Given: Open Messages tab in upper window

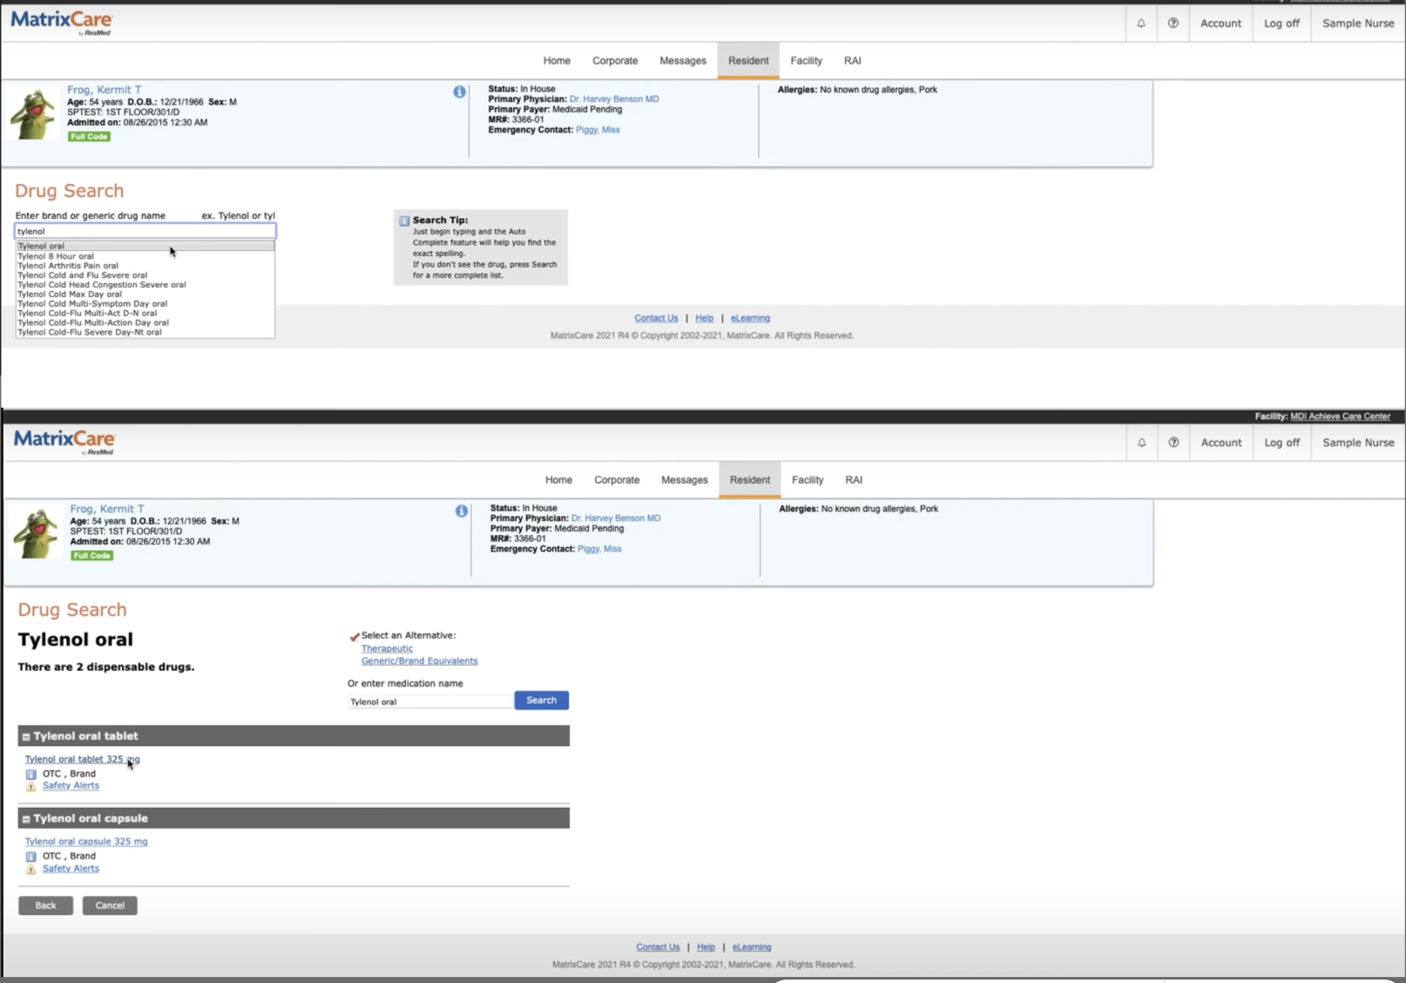Looking at the screenshot, I should tap(683, 61).
